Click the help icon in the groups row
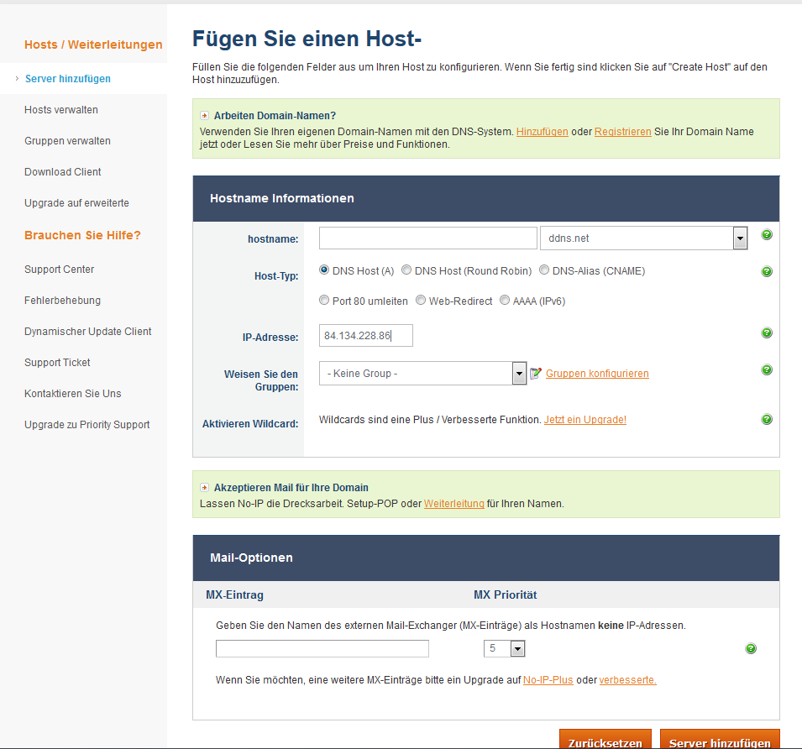Screen dimensions: 802x749 pyautogui.click(x=766, y=370)
